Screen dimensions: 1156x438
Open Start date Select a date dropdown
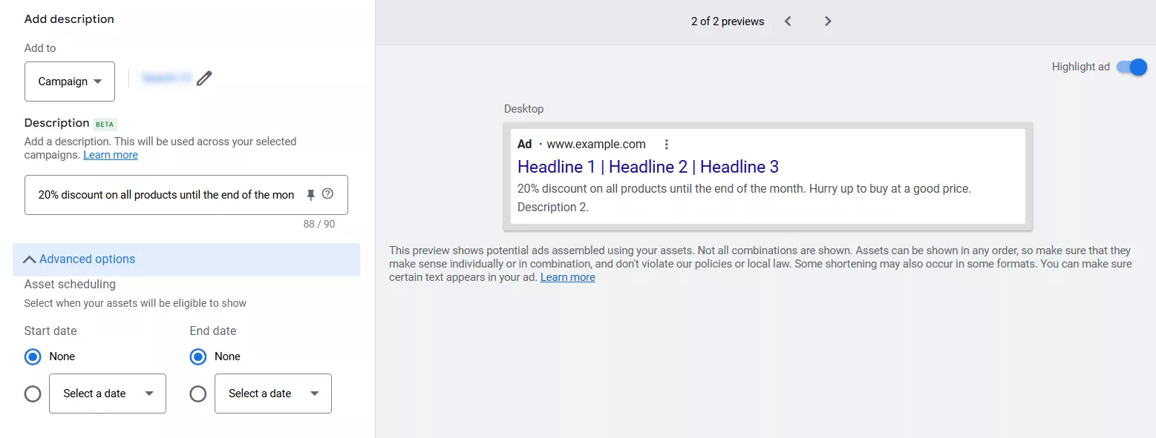[x=108, y=394]
